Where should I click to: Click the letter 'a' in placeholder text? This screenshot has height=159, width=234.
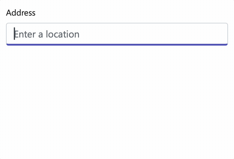pos(40,35)
